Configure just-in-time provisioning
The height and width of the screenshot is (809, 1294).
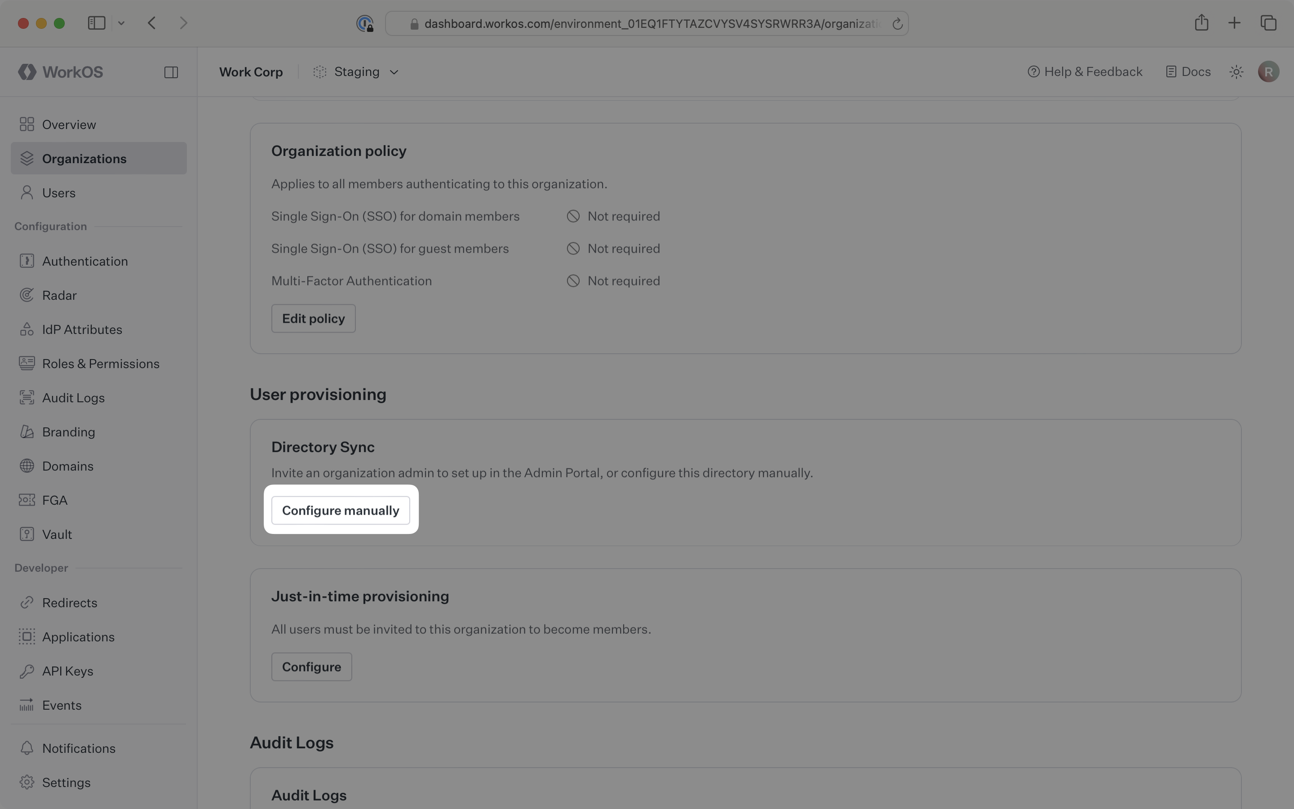pos(311,667)
